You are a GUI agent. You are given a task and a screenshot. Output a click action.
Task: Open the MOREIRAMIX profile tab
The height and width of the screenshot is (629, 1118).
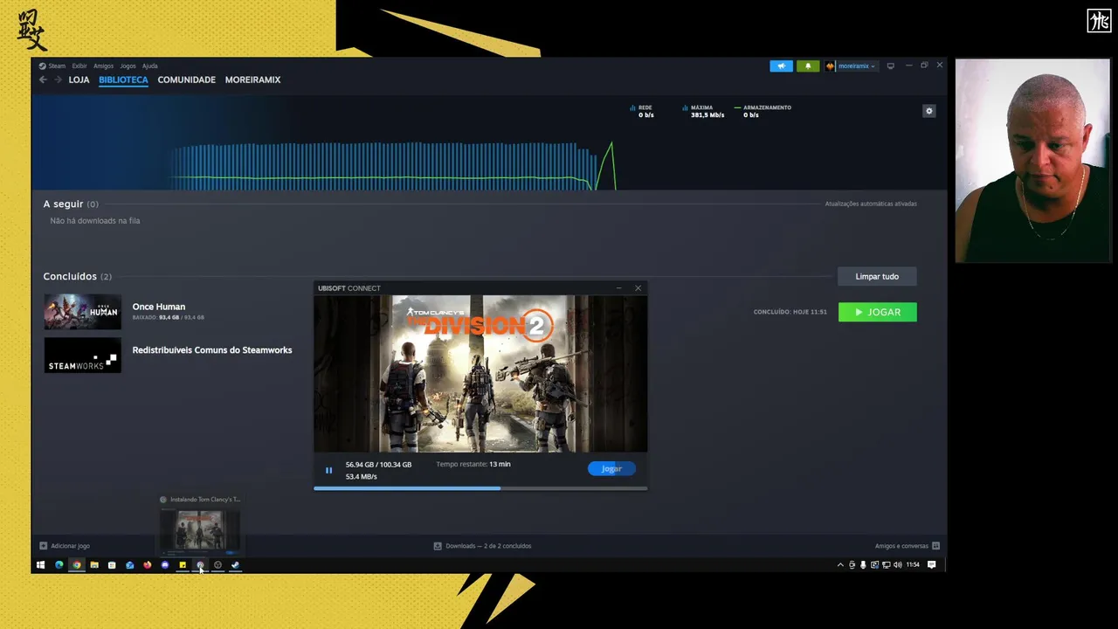tap(252, 79)
